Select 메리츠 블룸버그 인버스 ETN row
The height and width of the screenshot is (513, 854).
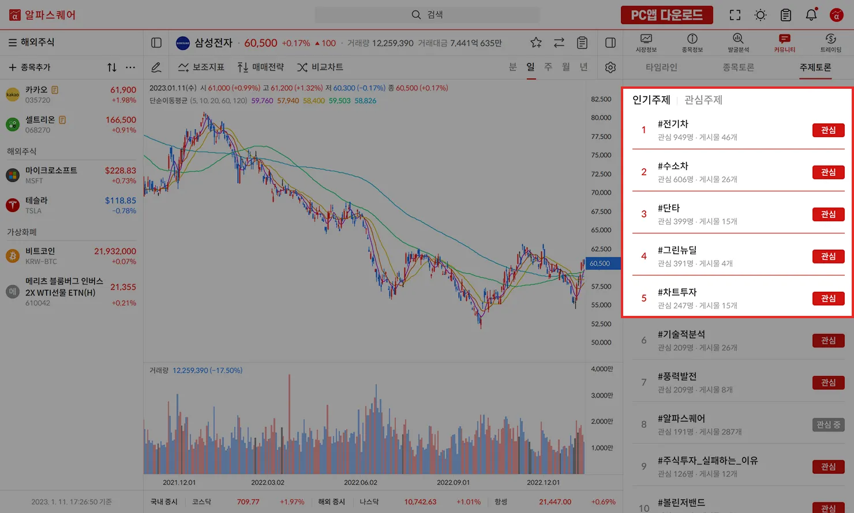tap(72, 292)
